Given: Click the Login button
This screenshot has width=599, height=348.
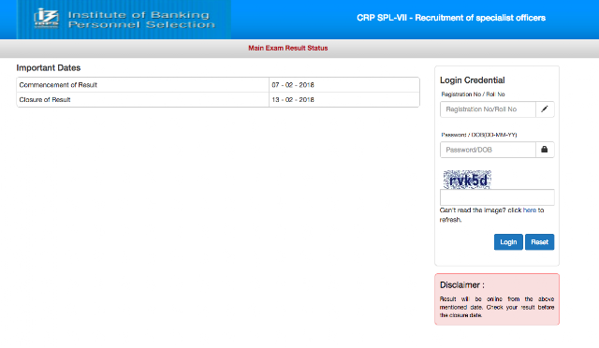Looking at the screenshot, I should pos(508,242).
